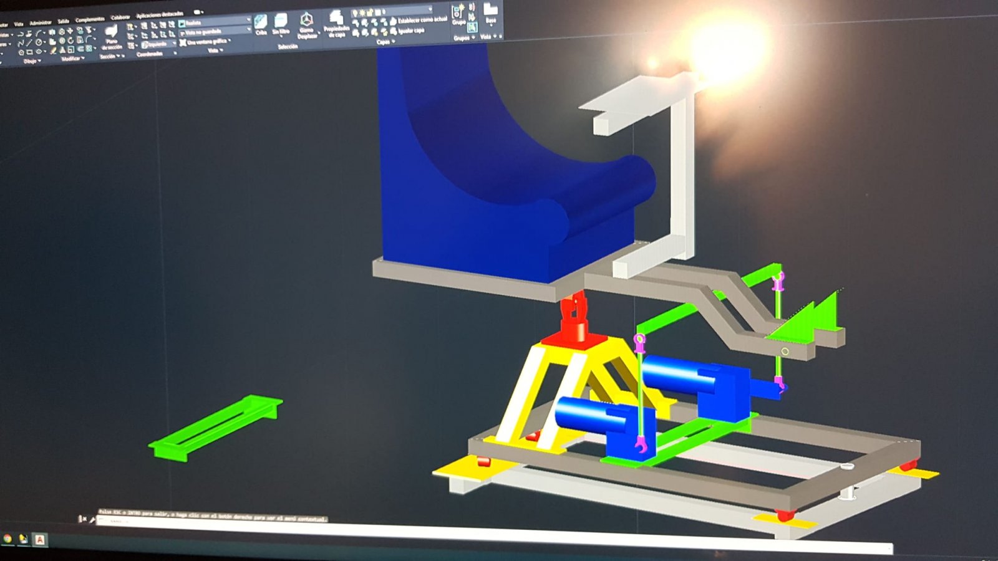Open the visual style dropdown showing Realista

(x=214, y=22)
